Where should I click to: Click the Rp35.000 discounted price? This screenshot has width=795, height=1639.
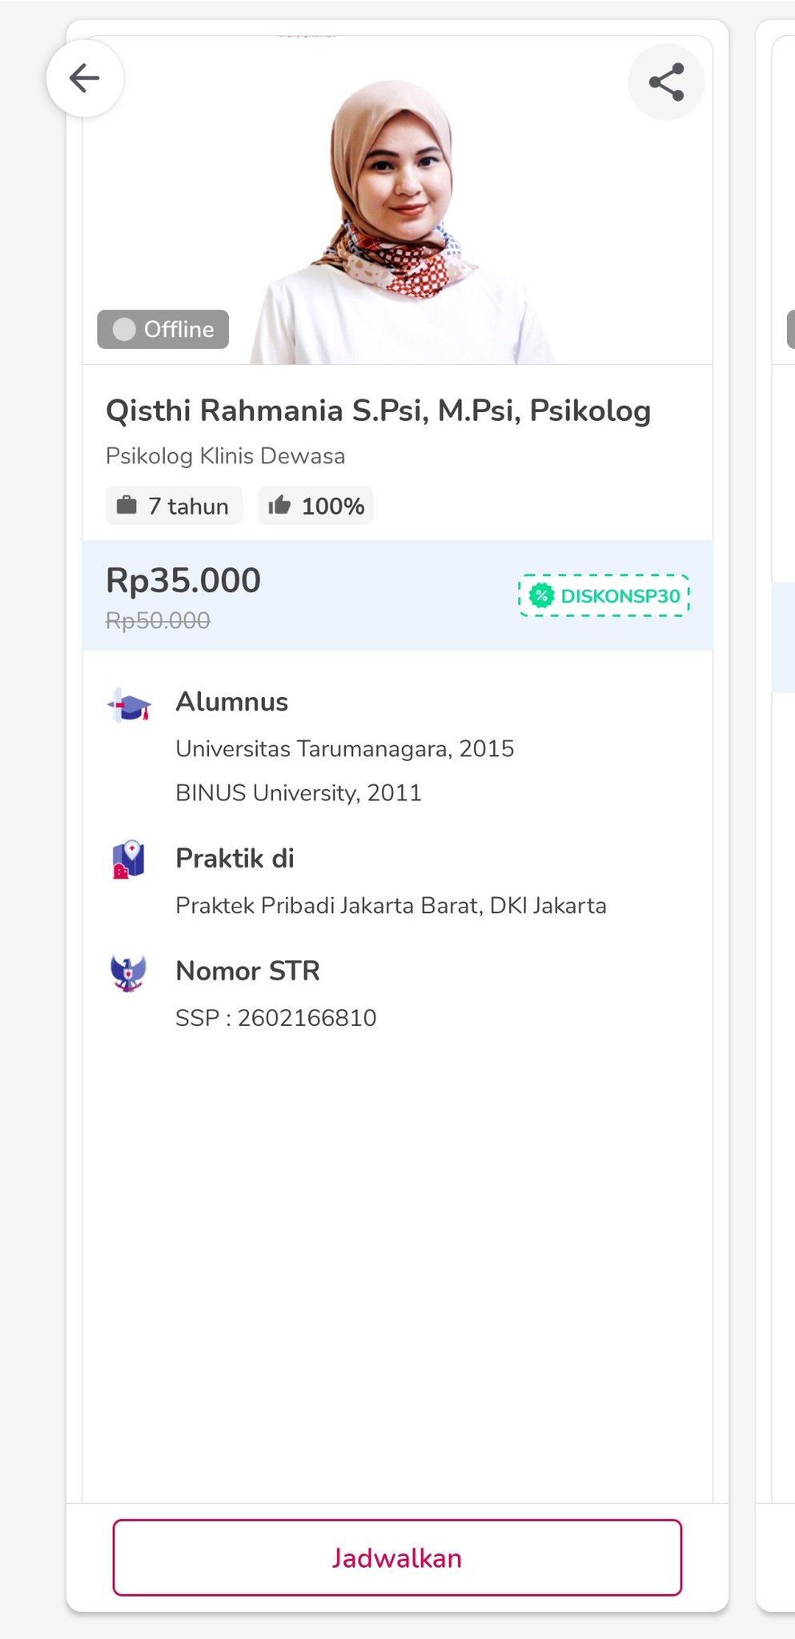(x=183, y=580)
